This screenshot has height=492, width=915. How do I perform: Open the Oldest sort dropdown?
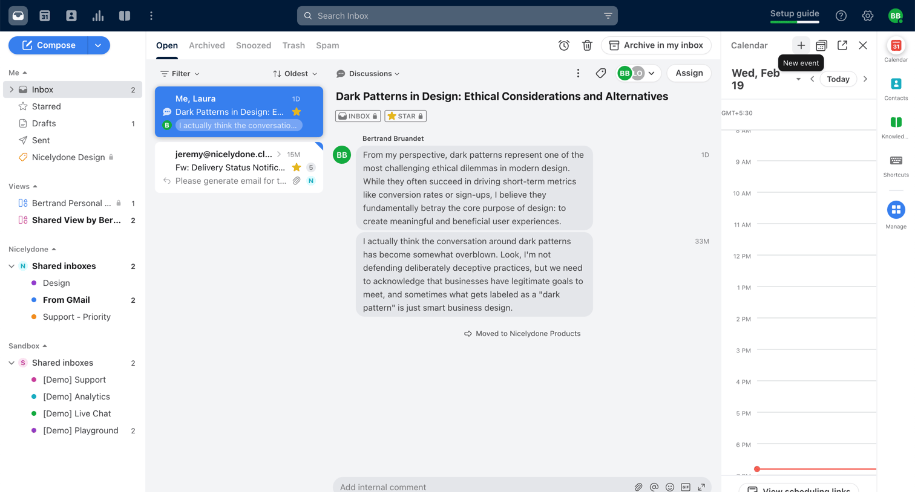pos(295,74)
